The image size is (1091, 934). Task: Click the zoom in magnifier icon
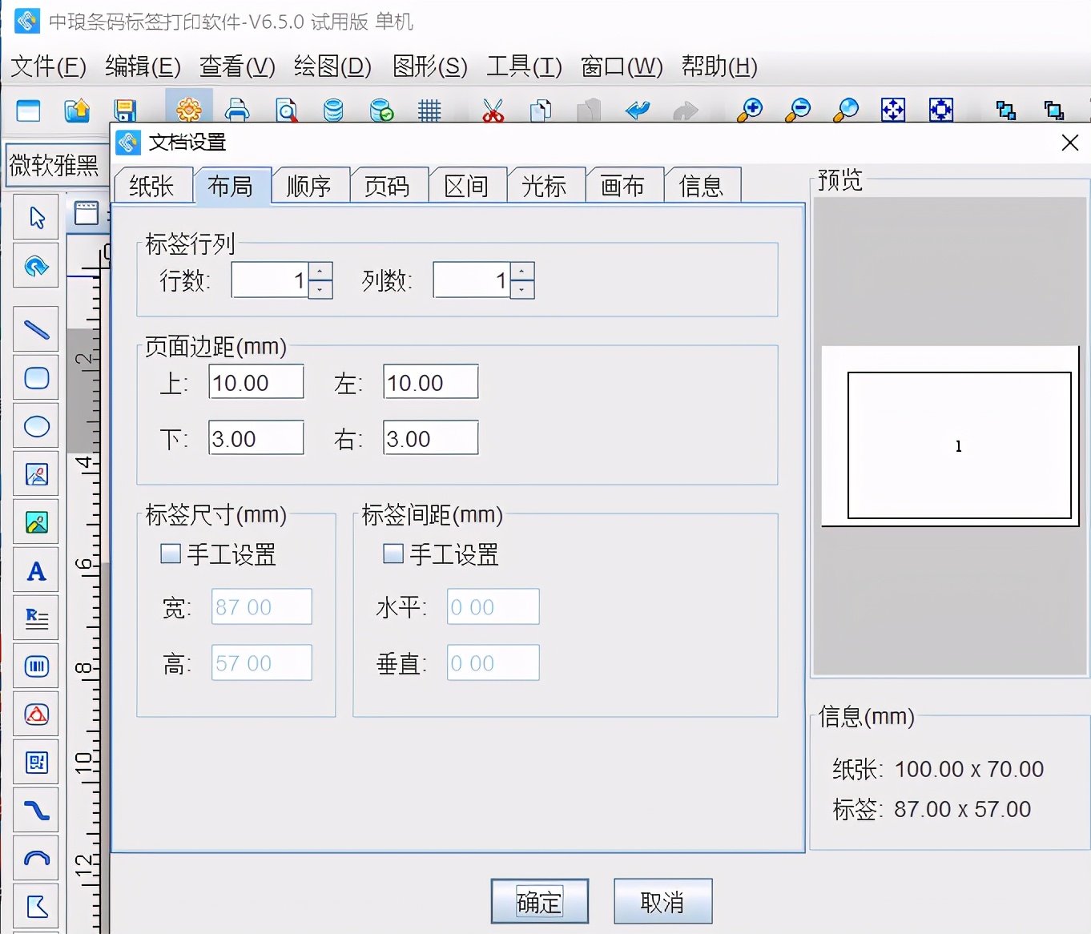point(750,110)
